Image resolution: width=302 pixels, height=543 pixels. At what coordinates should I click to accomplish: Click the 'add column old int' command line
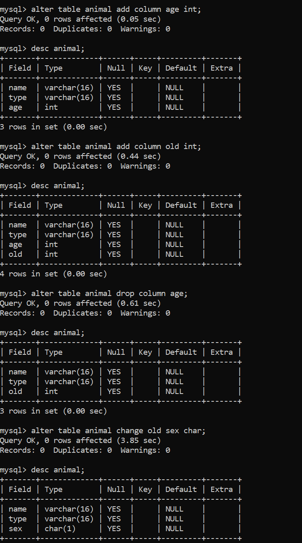point(101,147)
